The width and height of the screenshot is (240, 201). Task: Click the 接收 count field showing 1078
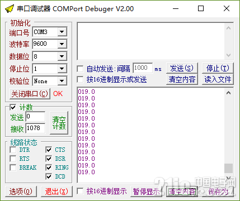click(x=35, y=128)
